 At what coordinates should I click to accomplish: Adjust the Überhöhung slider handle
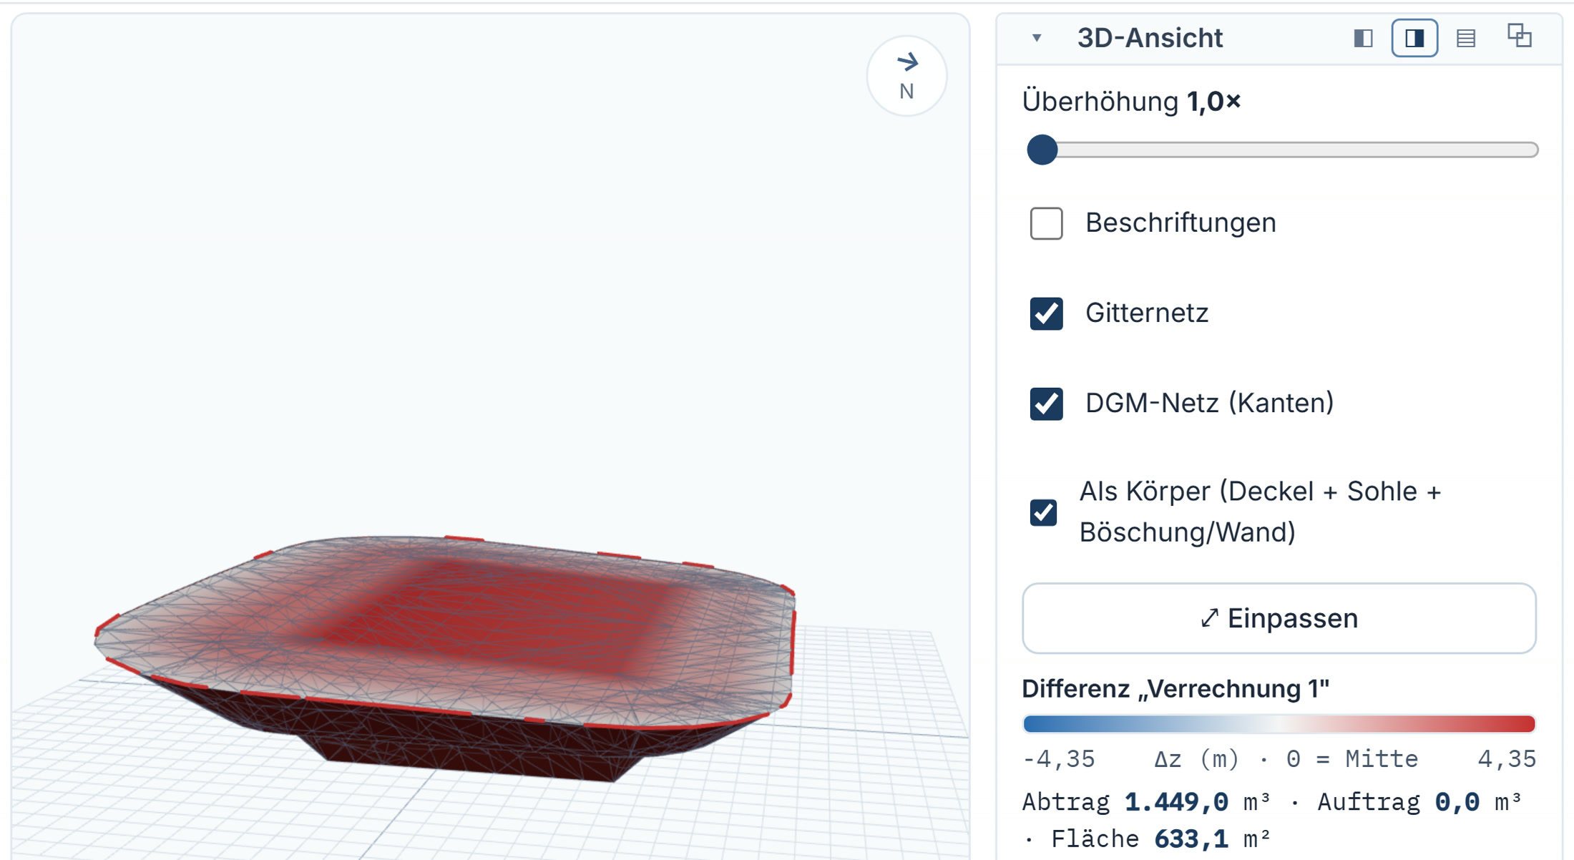[1042, 150]
